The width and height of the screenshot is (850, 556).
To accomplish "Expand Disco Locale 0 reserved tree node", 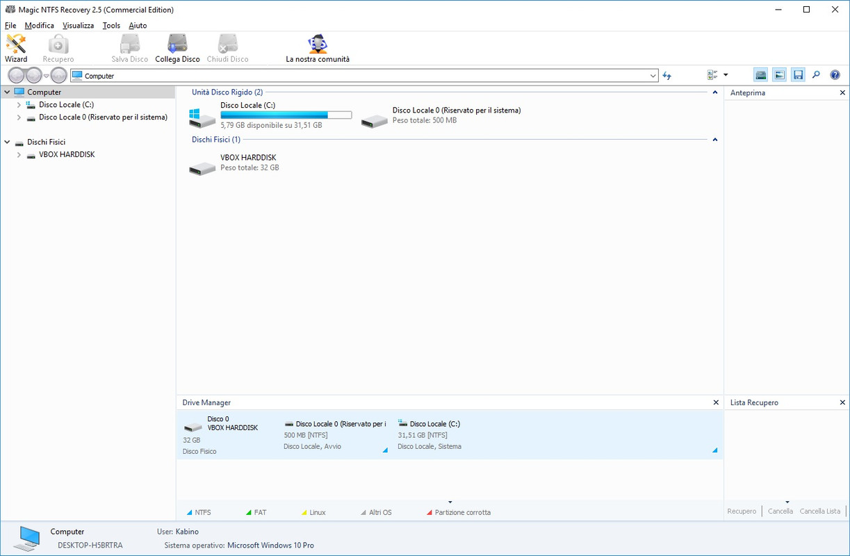I will coord(19,117).
